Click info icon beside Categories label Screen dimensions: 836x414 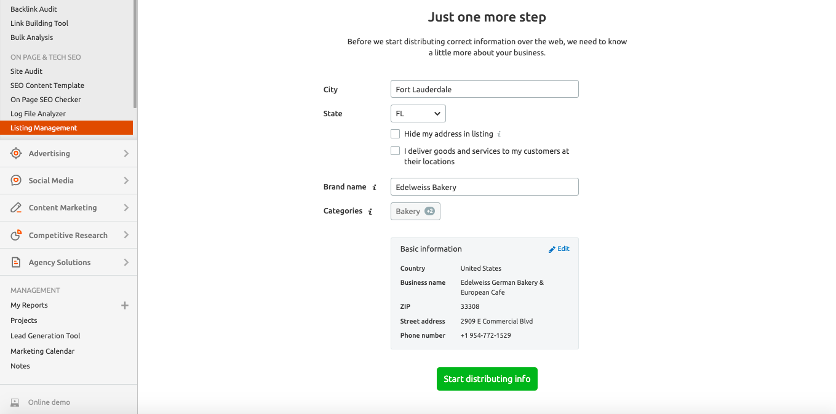coord(370,212)
